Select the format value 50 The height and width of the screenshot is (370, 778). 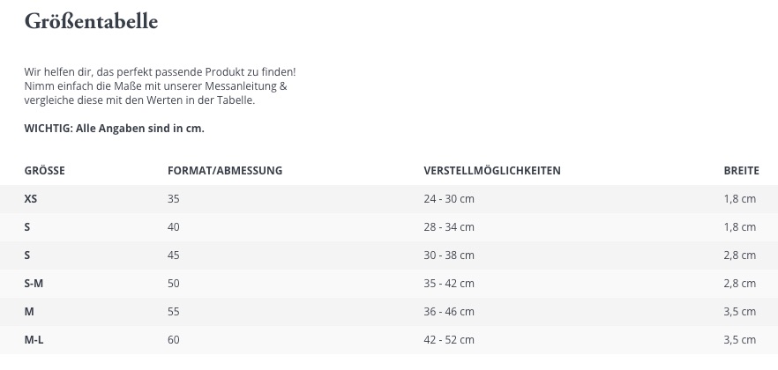pyautogui.click(x=173, y=284)
